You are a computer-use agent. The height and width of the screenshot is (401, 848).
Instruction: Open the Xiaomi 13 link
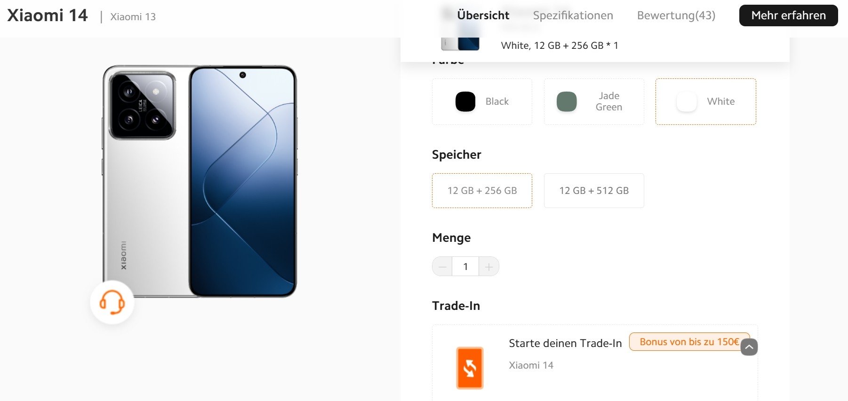point(133,17)
